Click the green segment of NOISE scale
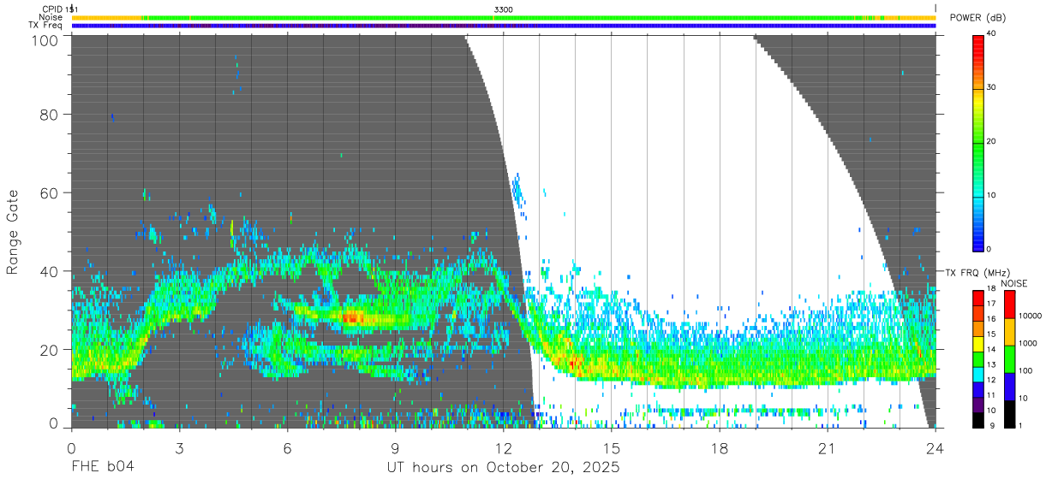 coord(1009,359)
